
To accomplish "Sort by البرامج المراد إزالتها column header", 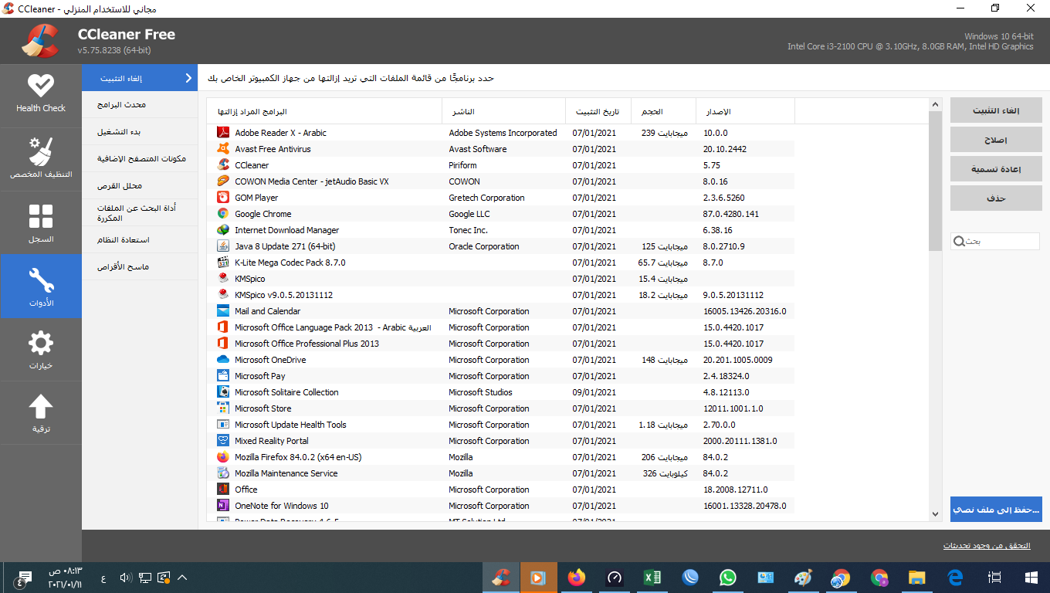I will point(324,112).
